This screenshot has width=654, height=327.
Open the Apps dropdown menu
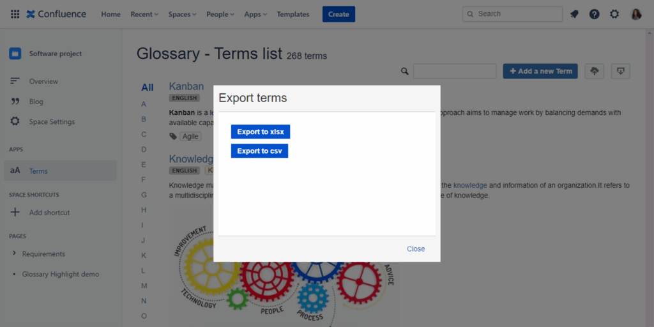point(255,14)
